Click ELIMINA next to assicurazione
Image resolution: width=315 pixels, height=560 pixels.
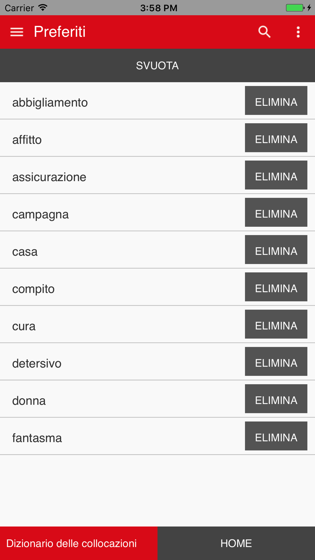(x=276, y=175)
